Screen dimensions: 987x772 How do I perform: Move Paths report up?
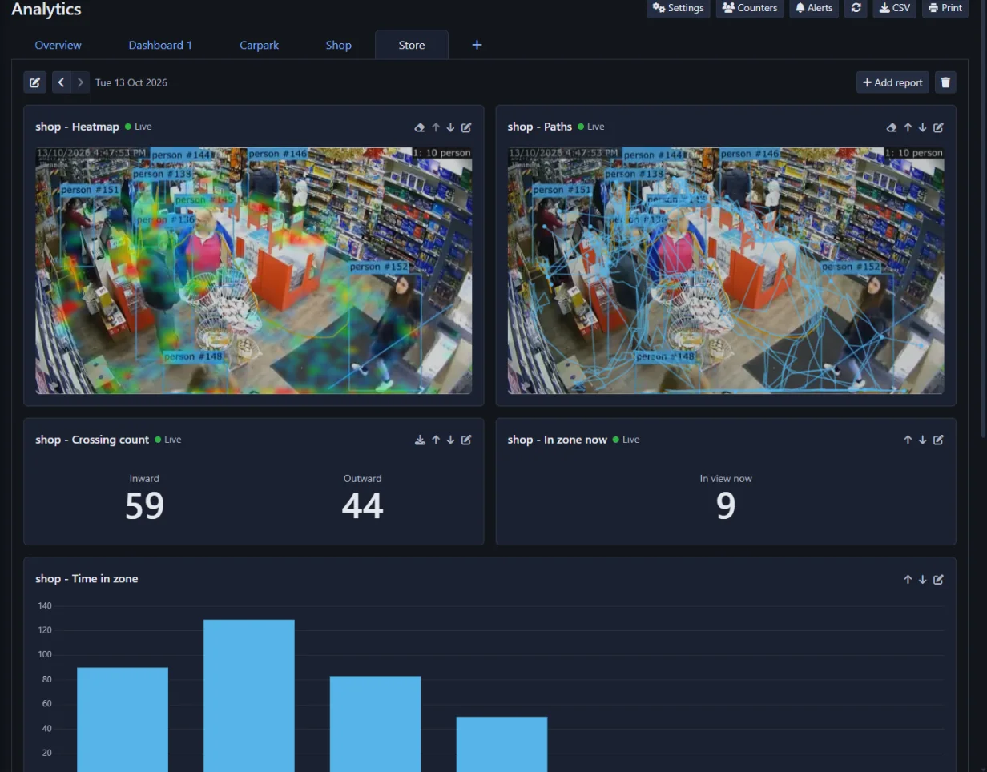[908, 127]
